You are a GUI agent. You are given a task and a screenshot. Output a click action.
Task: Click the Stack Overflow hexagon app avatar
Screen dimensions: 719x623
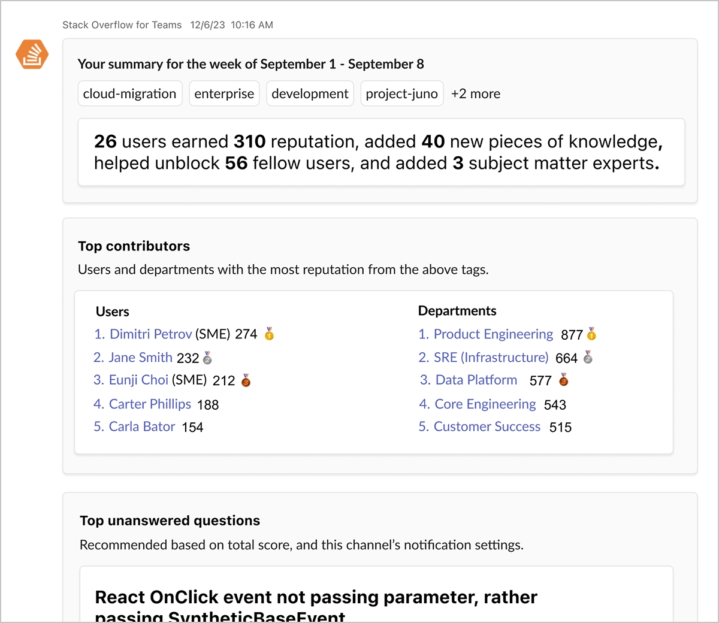(x=32, y=55)
